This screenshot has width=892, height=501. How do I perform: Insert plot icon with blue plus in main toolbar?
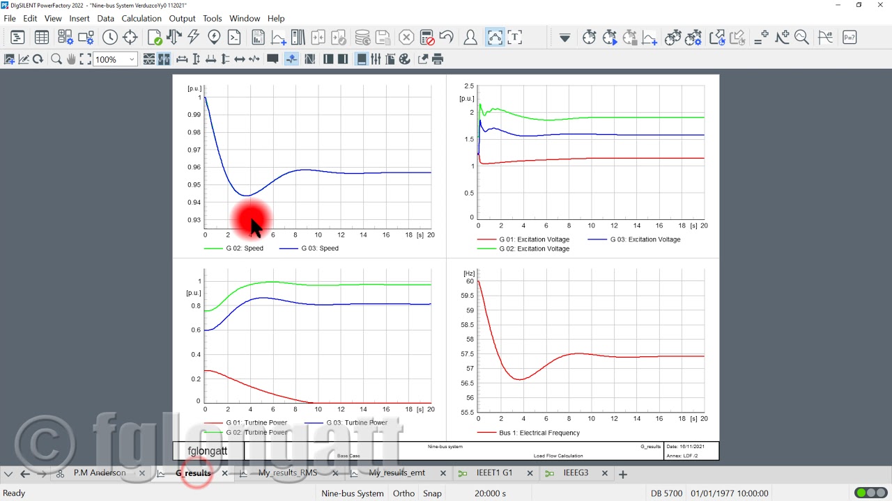pyautogui.click(x=278, y=38)
